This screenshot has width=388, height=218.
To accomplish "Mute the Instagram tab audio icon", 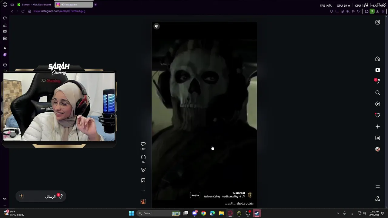I will pos(63,5).
